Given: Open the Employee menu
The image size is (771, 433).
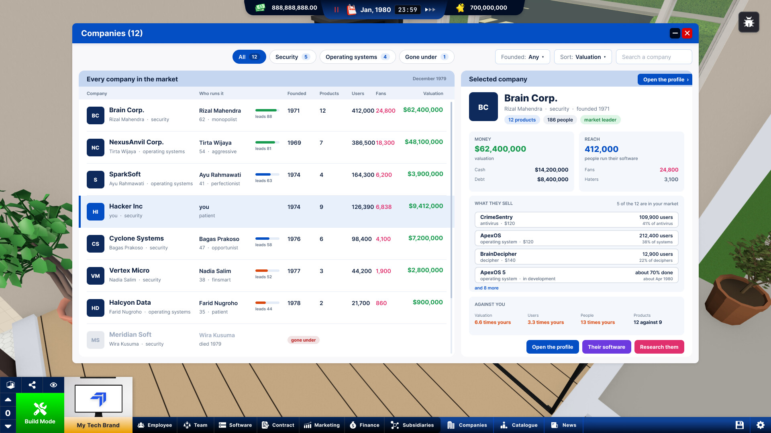Looking at the screenshot, I should 155,425.
